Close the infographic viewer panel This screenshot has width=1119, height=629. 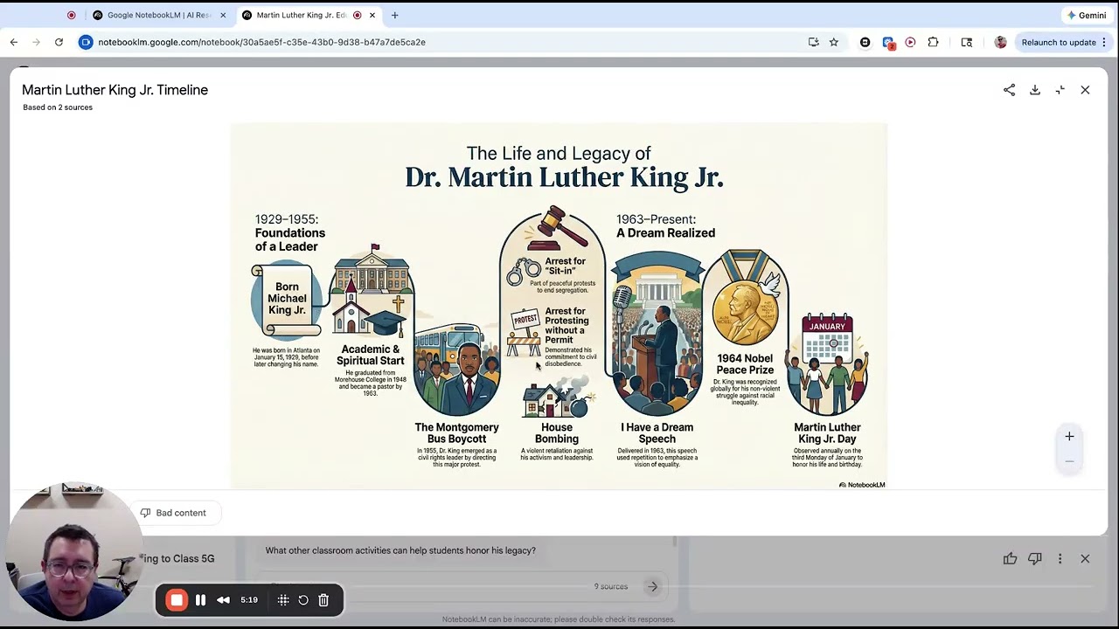pos(1085,90)
